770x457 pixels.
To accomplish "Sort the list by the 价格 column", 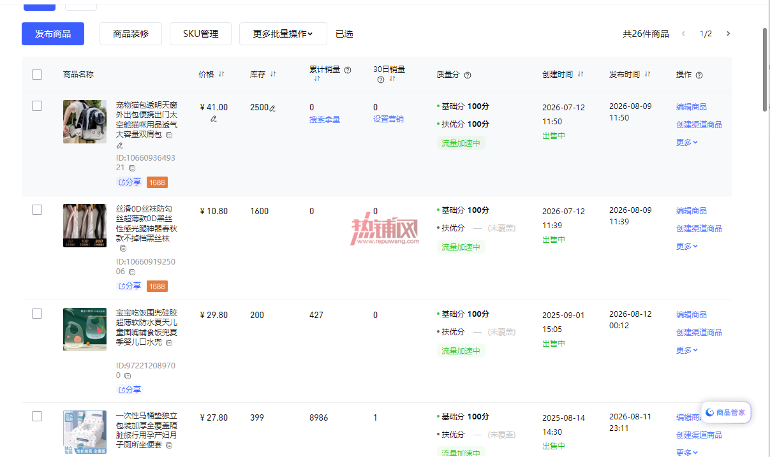I will [221, 75].
